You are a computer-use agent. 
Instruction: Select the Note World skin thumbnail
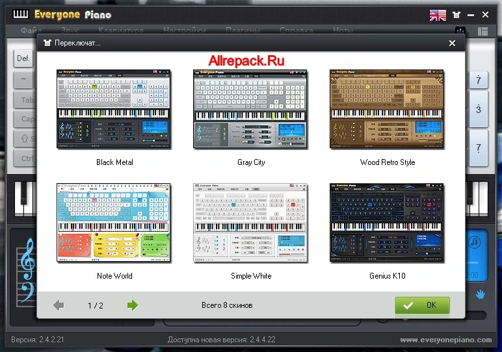pyautogui.click(x=114, y=223)
